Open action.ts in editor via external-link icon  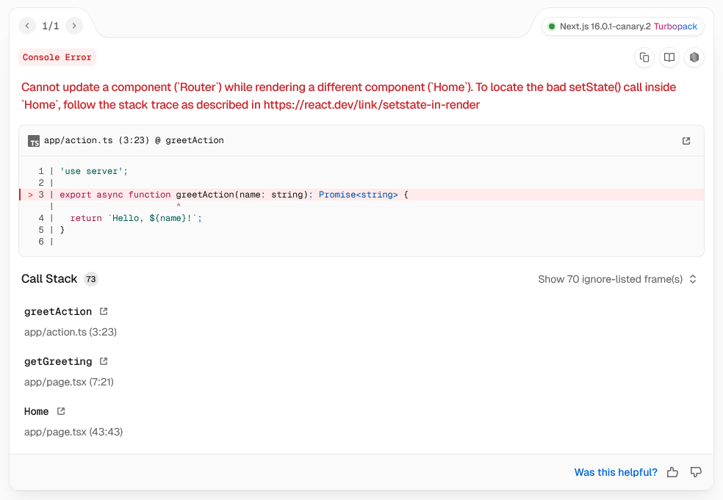pos(686,140)
